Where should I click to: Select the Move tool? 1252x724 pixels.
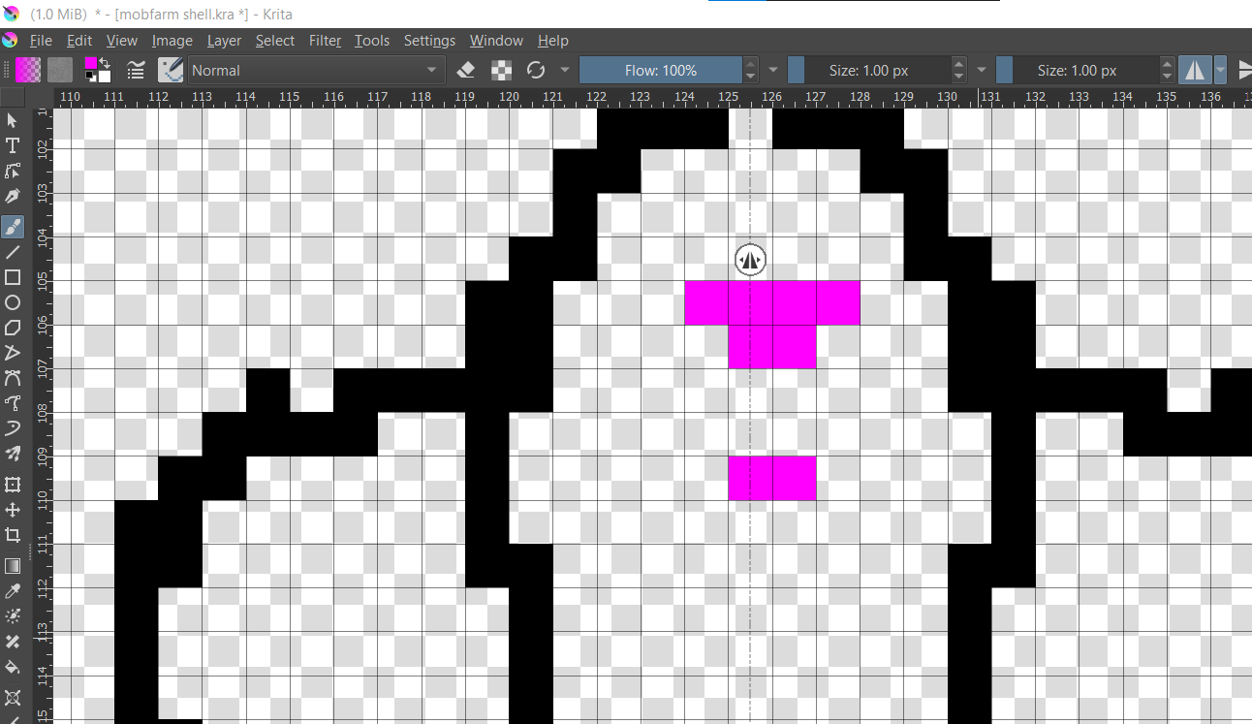click(x=13, y=510)
